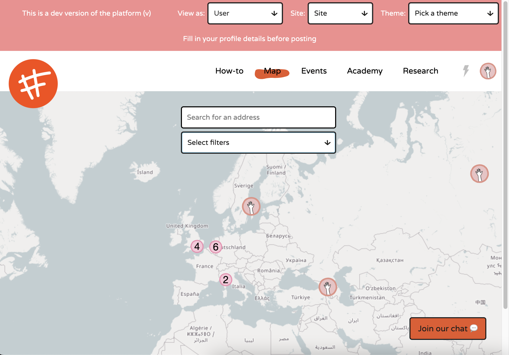Screen dimensions: 509x355
Task: Open the Academy menu item
Action: [365, 71]
